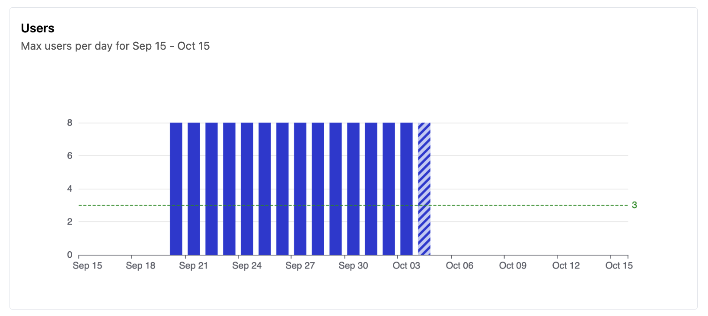Click the green threshold label 3

point(634,205)
